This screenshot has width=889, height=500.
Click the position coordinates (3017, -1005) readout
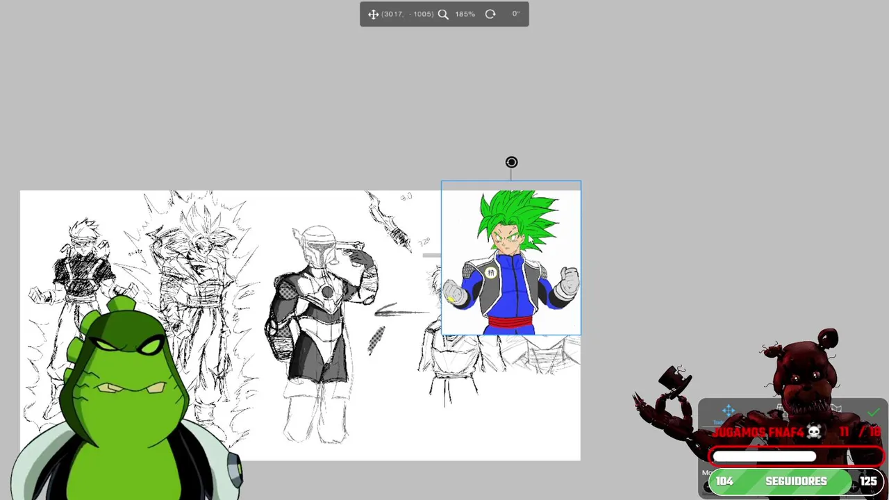tap(408, 14)
